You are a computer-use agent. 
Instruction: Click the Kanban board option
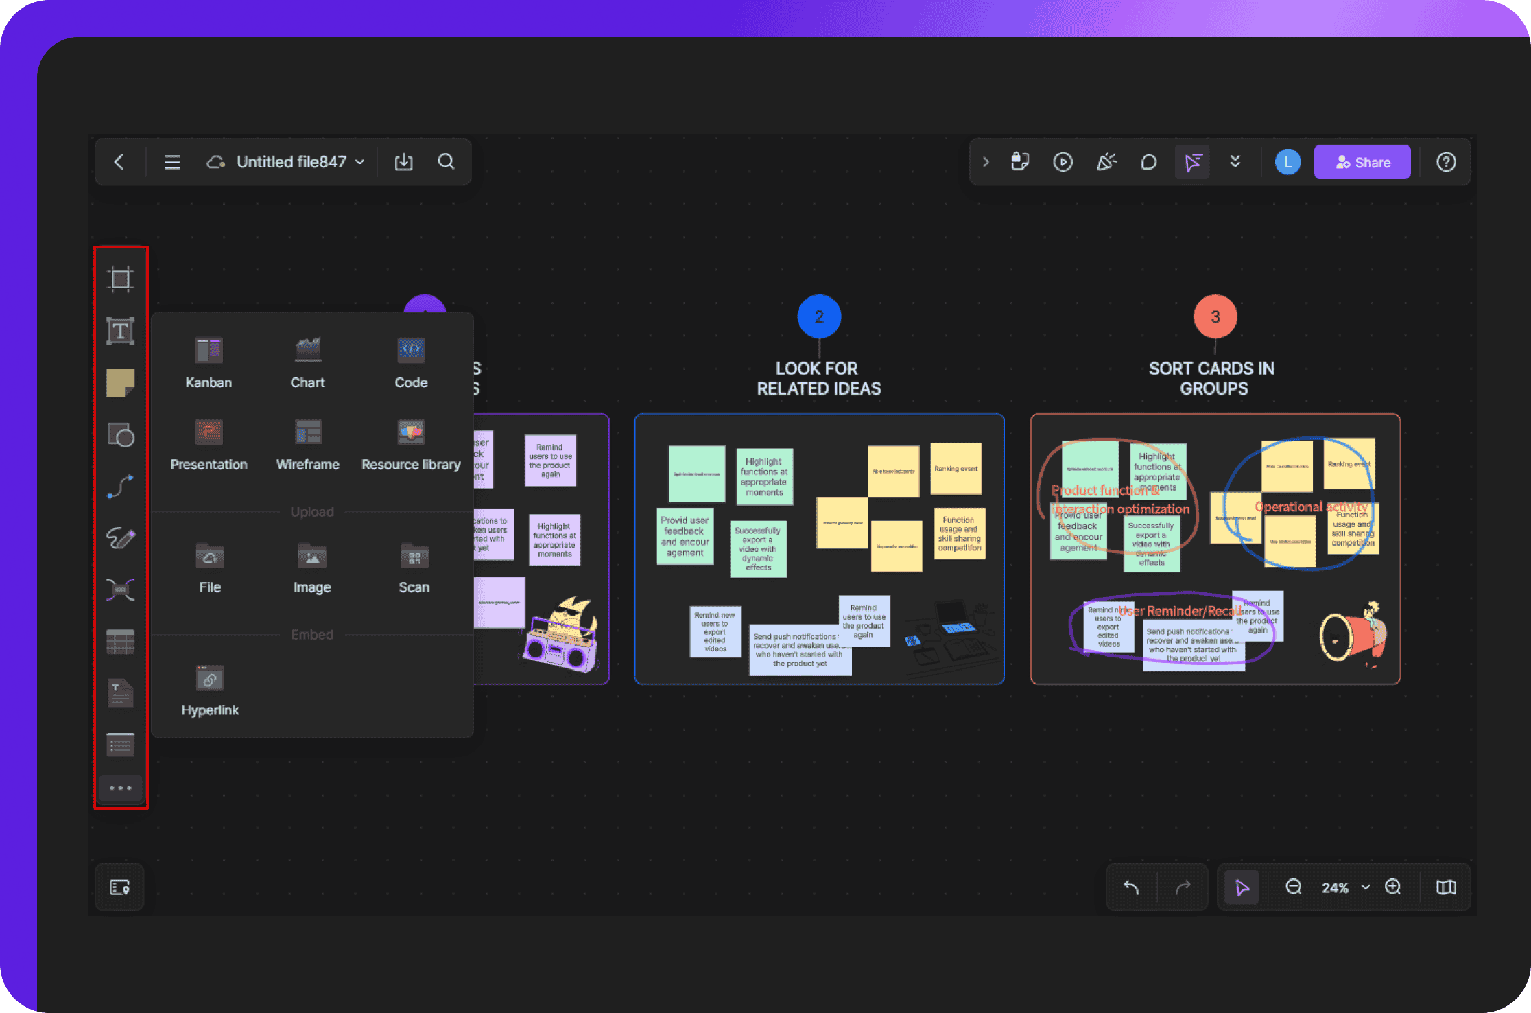pyautogui.click(x=209, y=362)
